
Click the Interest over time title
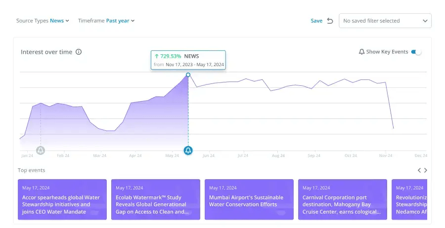[x=46, y=52]
